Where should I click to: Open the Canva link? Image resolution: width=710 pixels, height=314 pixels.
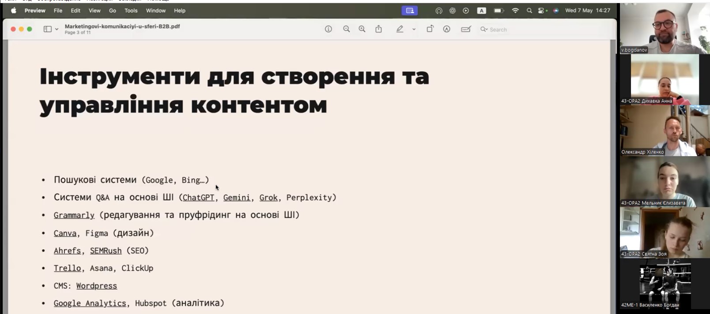click(65, 233)
